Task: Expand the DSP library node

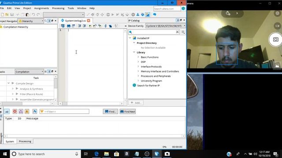Action: pyautogui.click(x=138, y=62)
